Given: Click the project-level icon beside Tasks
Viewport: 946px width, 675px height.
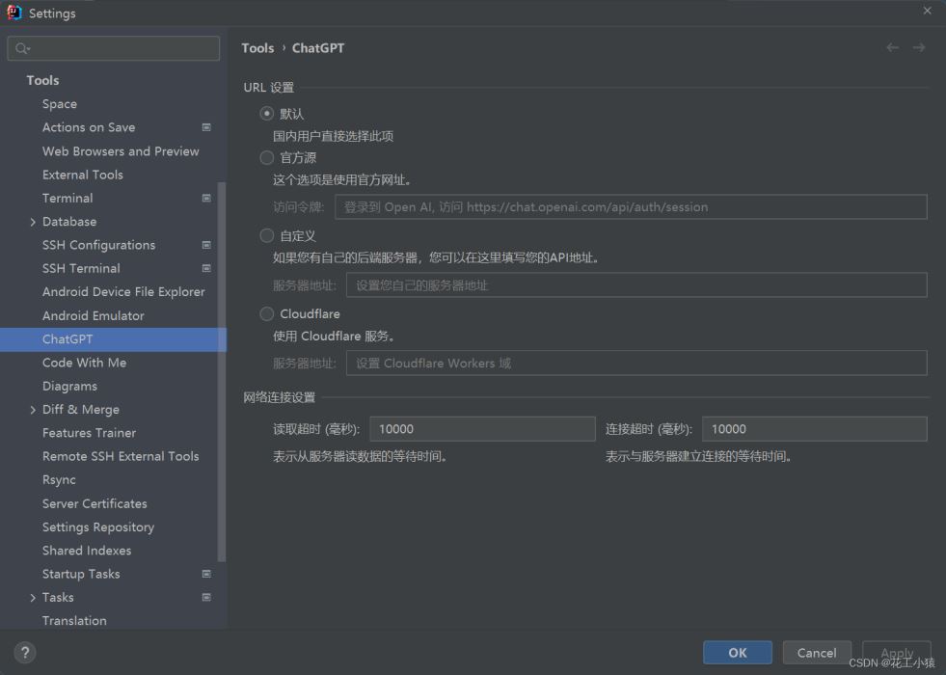Looking at the screenshot, I should [206, 597].
